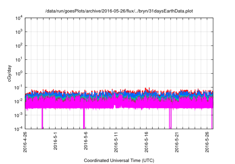The image size is (235, 164).
Task: Click the 2016-5-21 date label
Action: (x=177, y=142)
